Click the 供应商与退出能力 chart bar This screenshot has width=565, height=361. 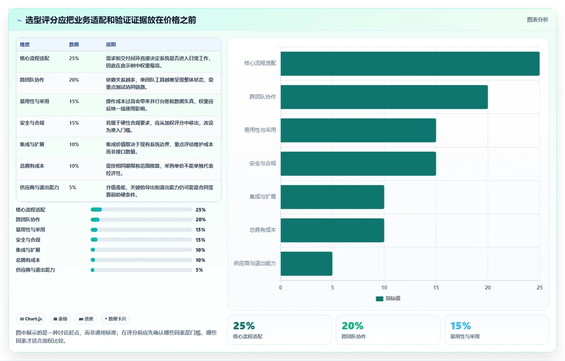coord(306,264)
